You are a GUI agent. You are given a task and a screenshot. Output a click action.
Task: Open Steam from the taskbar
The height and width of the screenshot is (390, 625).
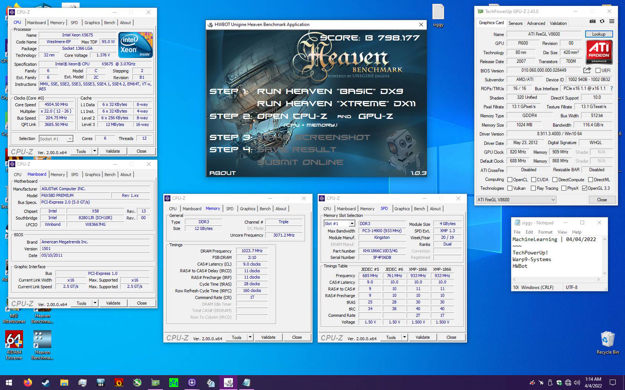(46, 382)
